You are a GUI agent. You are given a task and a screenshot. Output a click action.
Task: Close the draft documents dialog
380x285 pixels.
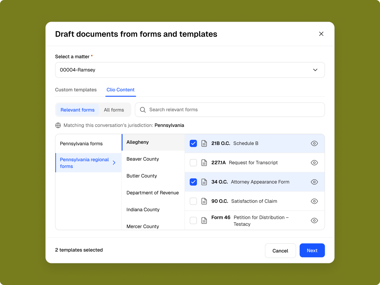pos(321,34)
